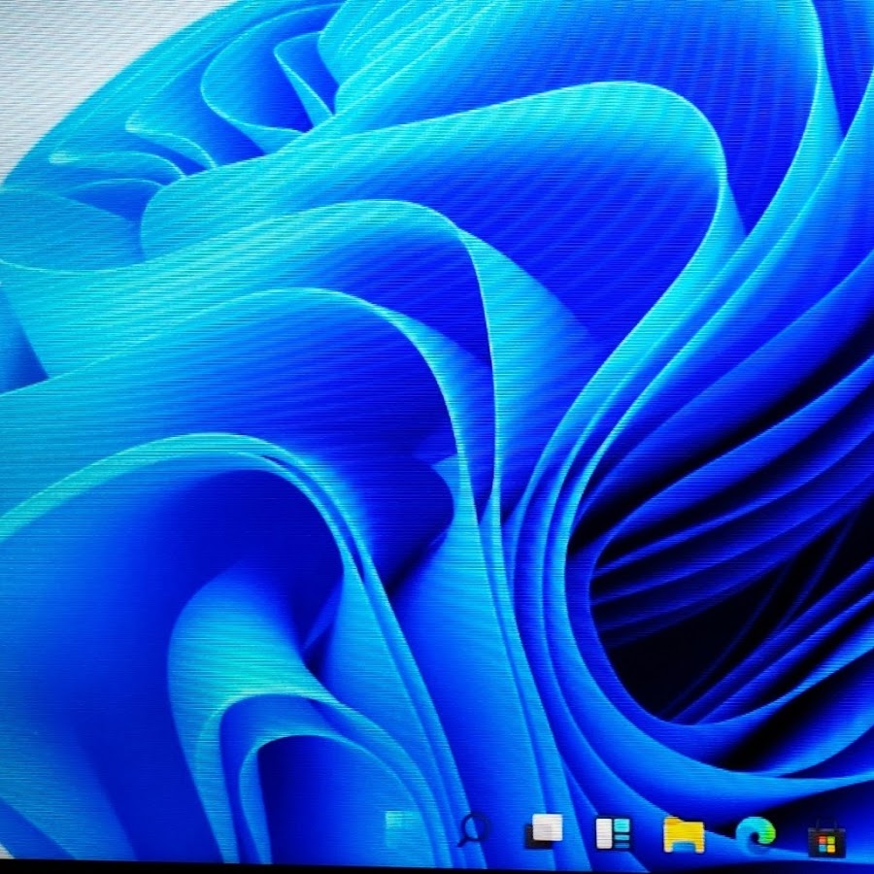
Task: Open Task View from the taskbar
Action: (x=544, y=831)
